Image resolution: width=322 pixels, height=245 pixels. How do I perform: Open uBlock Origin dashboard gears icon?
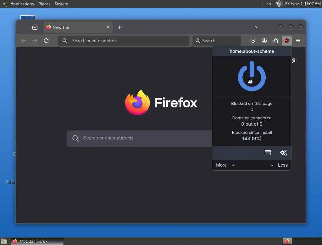283,153
